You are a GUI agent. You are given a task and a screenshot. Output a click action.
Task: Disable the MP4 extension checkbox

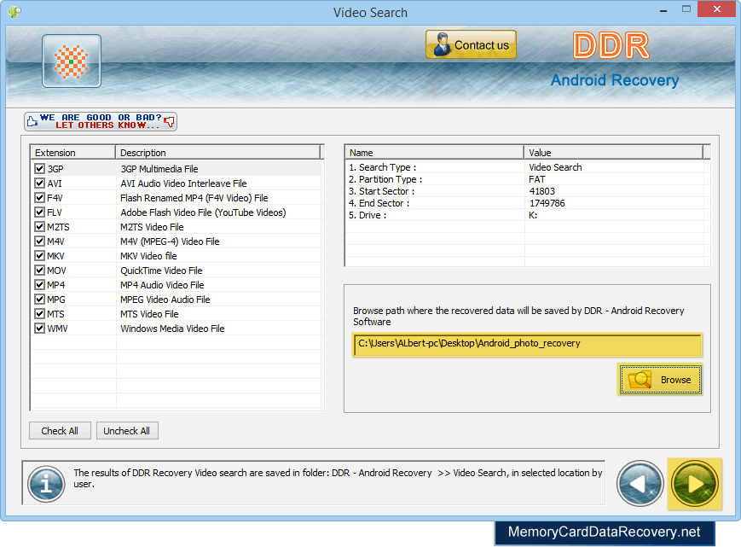pyautogui.click(x=40, y=285)
